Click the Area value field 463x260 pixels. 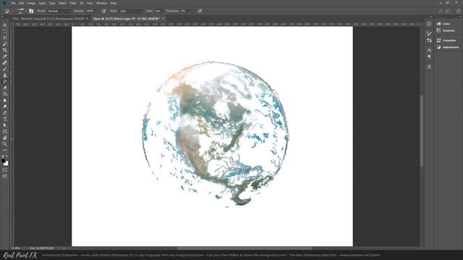[x=158, y=11]
